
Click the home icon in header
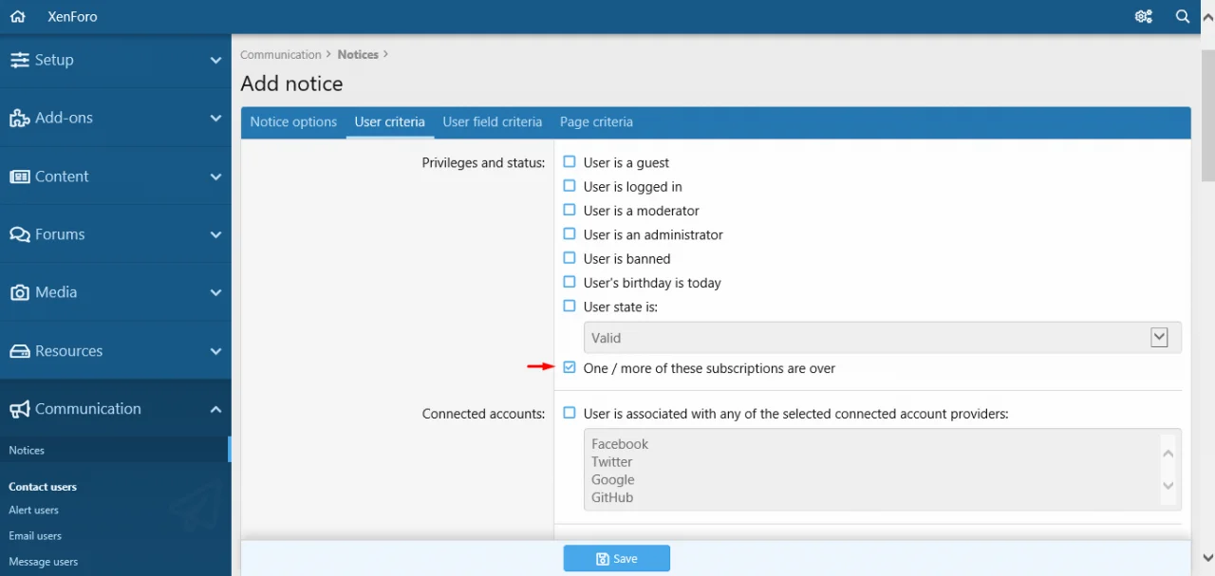point(17,16)
